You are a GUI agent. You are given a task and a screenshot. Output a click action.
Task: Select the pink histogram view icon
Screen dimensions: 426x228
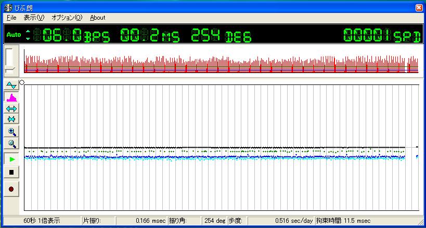click(x=11, y=97)
